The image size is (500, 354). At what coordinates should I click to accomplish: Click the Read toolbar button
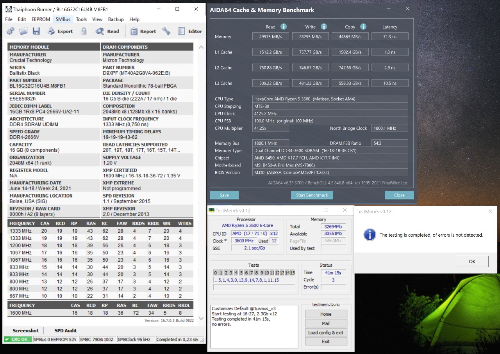[107, 31]
